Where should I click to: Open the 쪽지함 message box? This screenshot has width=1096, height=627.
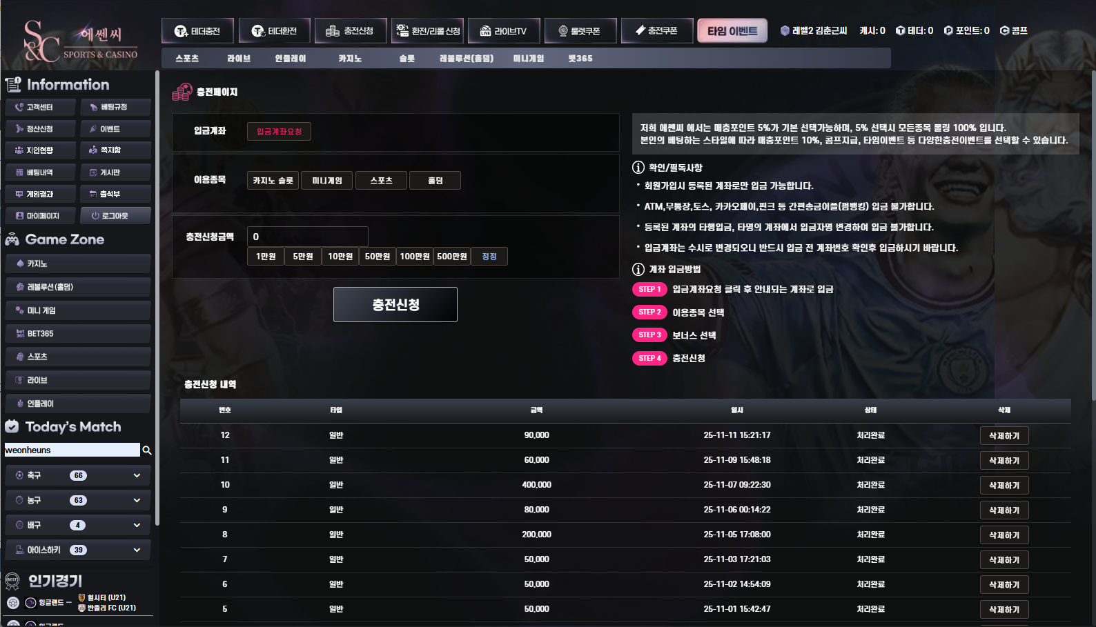click(x=115, y=150)
